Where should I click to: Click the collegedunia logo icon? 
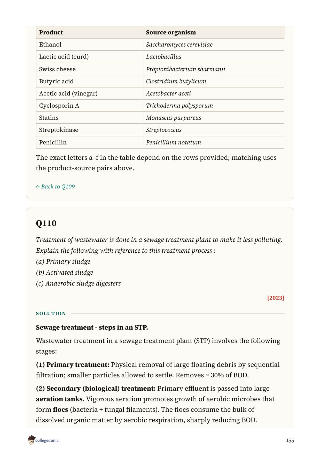click(x=32, y=440)
